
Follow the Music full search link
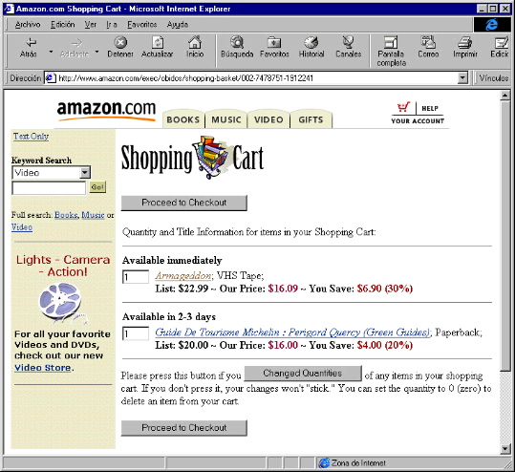click(x=93, y=215)
